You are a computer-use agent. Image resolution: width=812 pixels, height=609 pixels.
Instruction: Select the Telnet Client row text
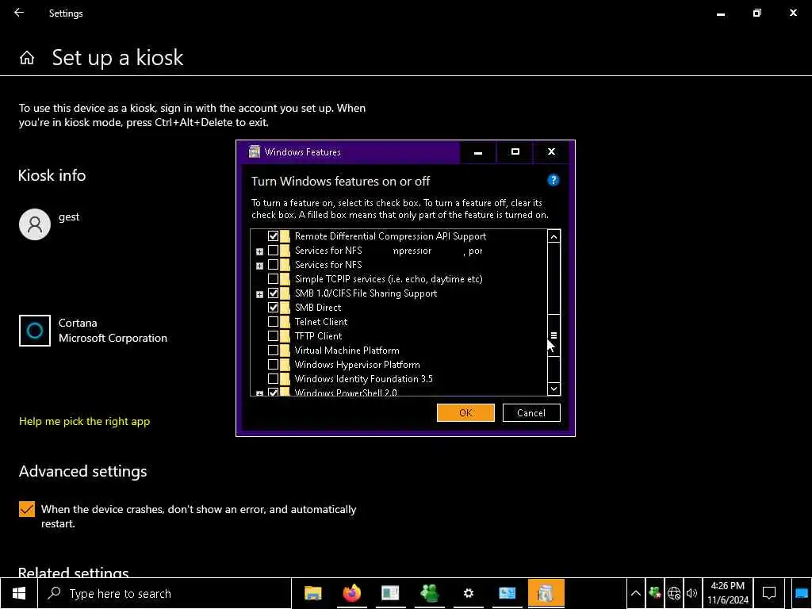[321, 322]
